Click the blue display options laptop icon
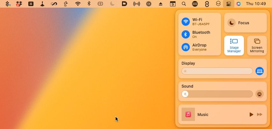The image size is (272, 129). pos(260,71)
